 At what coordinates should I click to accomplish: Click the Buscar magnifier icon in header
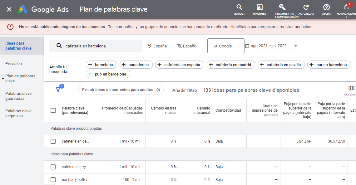tap(239, 7)
